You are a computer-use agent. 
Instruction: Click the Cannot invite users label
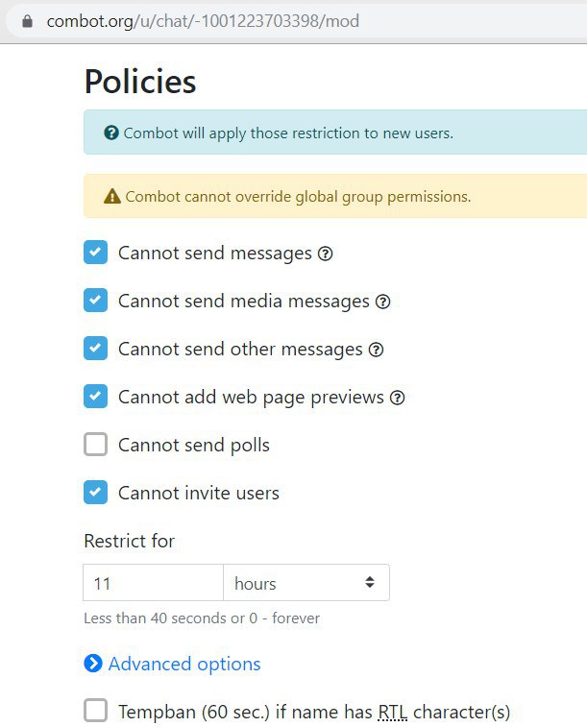point(199,493)
